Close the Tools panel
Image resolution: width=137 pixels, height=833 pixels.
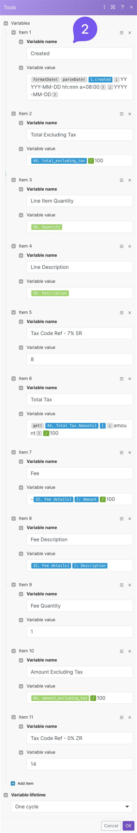tap(131, 7)
